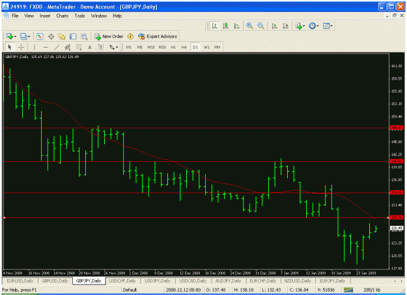Switch to H1 timeframe

(x=173, y=48)
